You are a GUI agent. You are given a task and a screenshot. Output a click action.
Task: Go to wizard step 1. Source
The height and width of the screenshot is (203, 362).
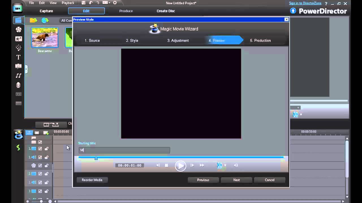click(92, 41)
